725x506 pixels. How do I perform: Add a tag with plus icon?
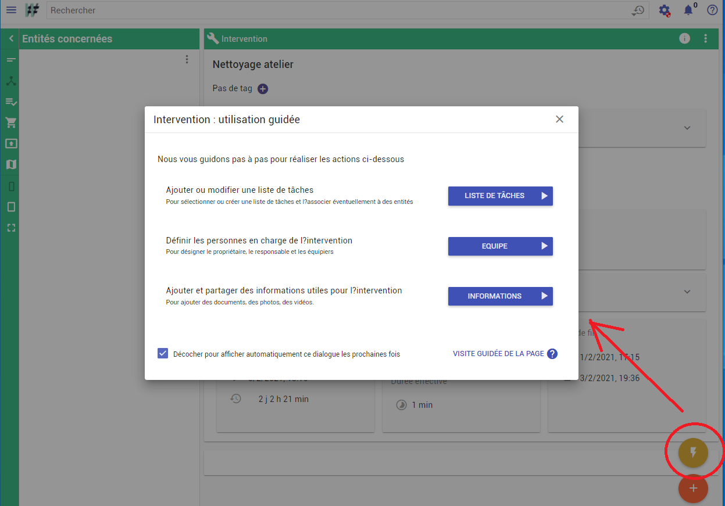click(263, 89)
